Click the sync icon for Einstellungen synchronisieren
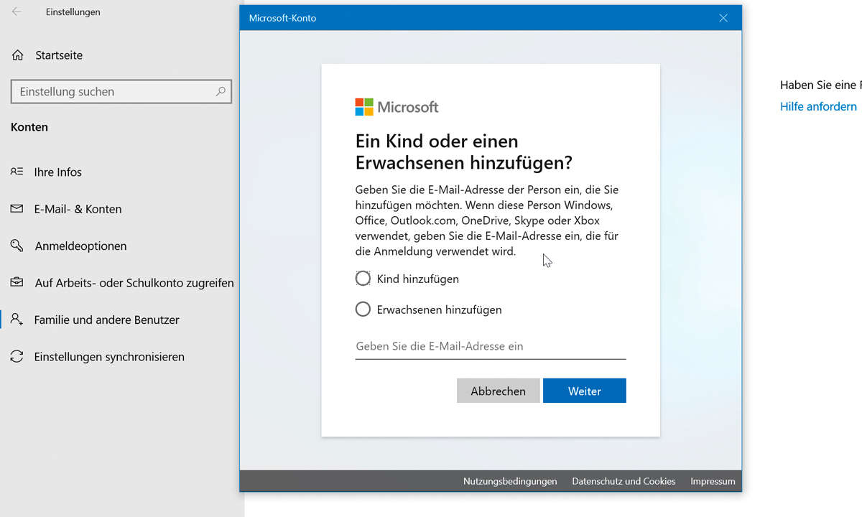Image resolution: width=862 pixels, height=517 pixels. [x=17, y=357]
